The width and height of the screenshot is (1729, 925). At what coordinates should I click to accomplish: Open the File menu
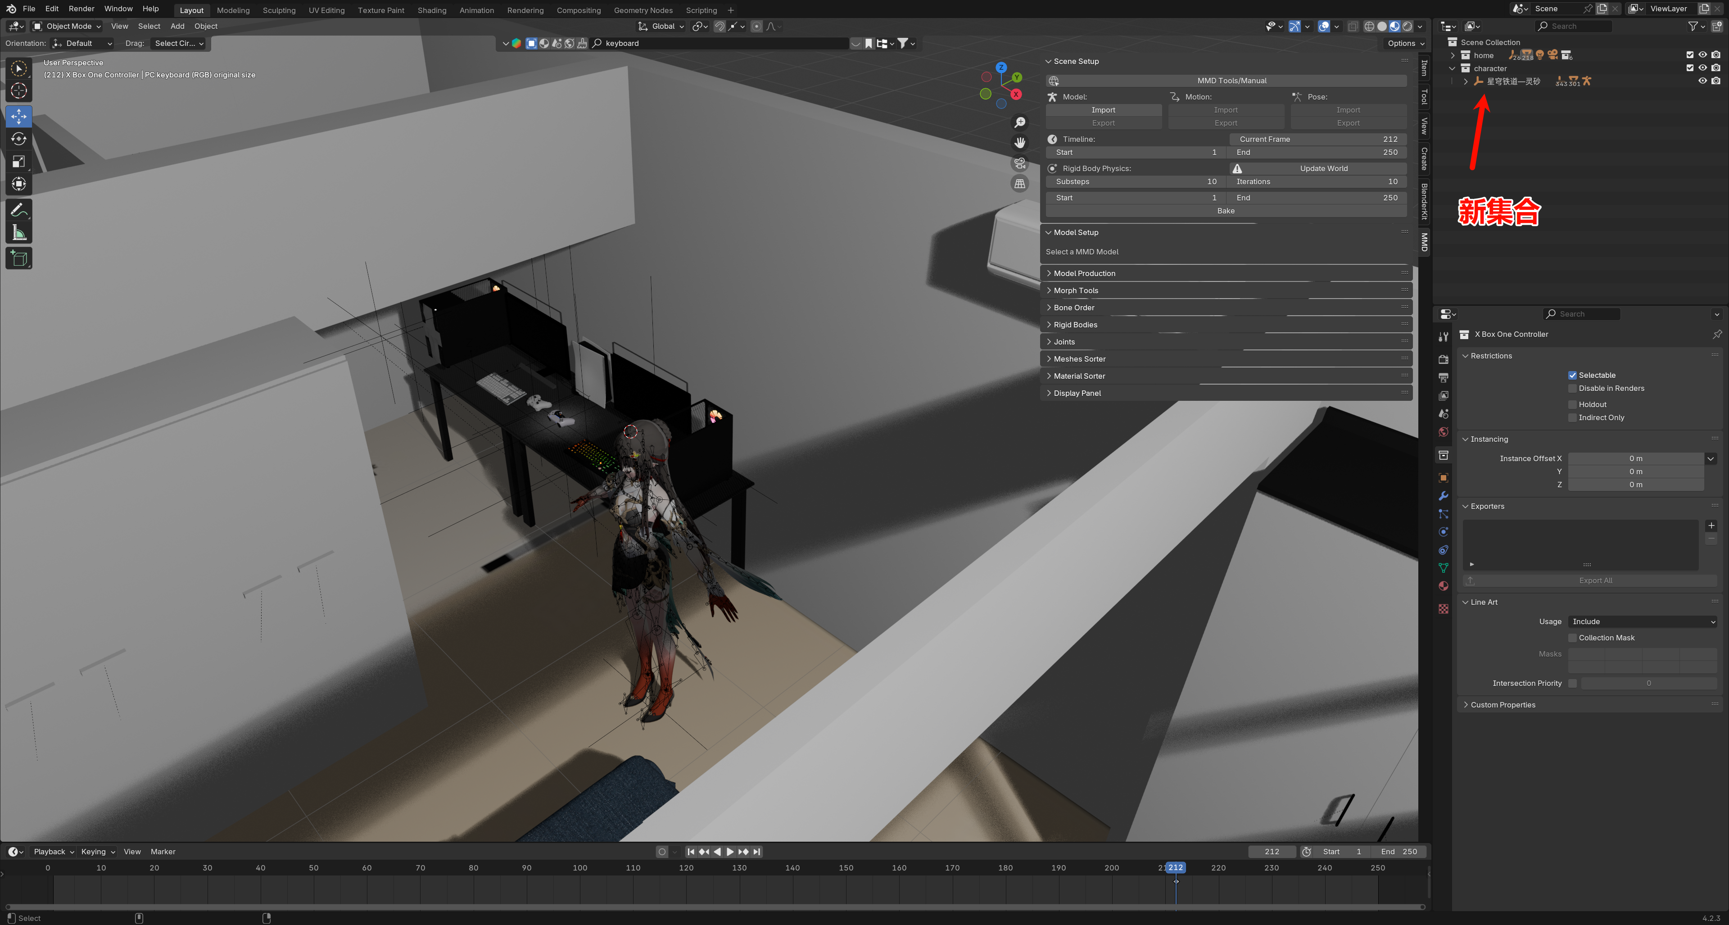29,9
